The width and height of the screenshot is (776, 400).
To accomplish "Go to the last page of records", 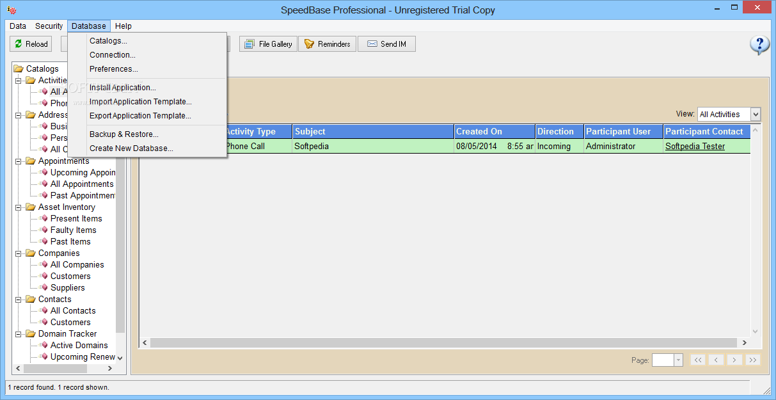I will click(753, 360).
